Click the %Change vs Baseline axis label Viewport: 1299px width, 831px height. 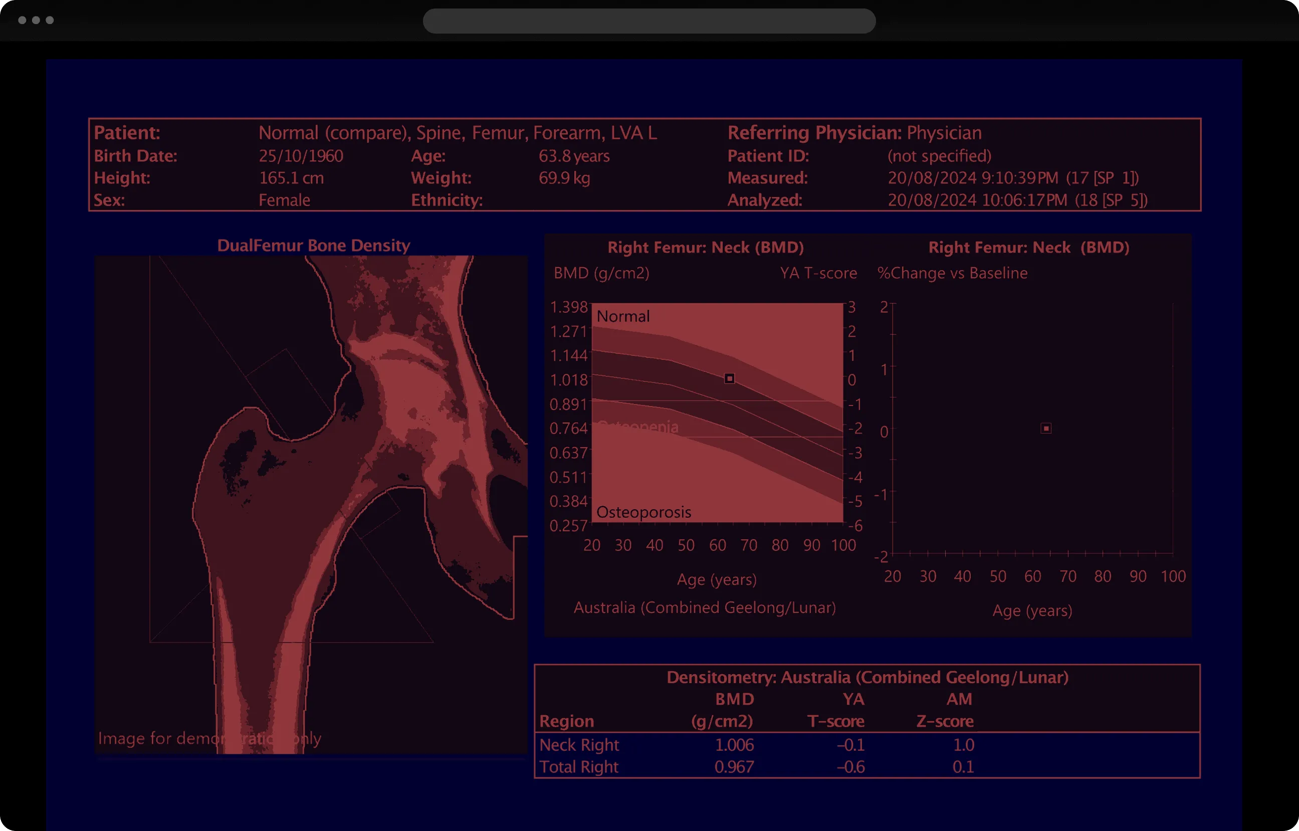pyautogui.click(x=952, y=273)
